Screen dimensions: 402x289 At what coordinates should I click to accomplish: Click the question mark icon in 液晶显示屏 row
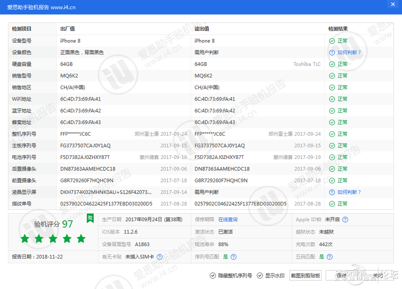(x=332, y=192)
